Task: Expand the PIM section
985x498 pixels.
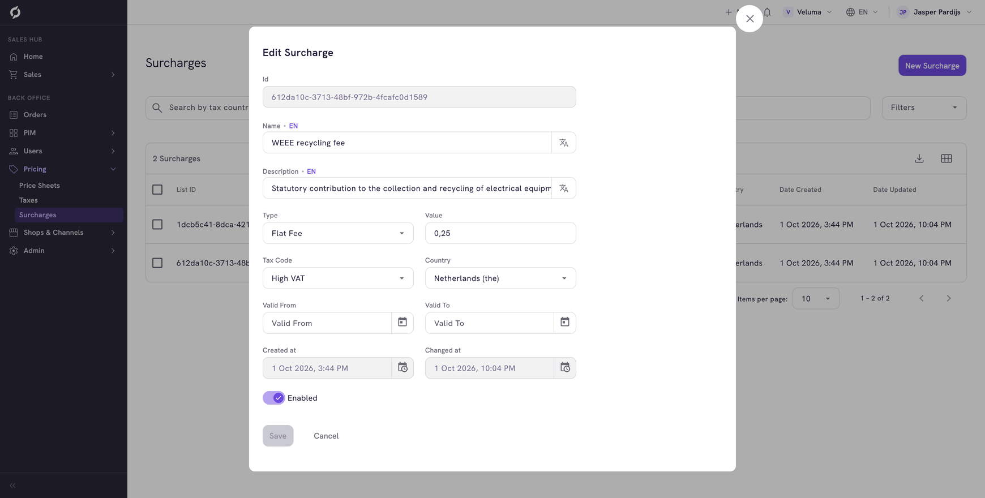Action: point(63,133)
